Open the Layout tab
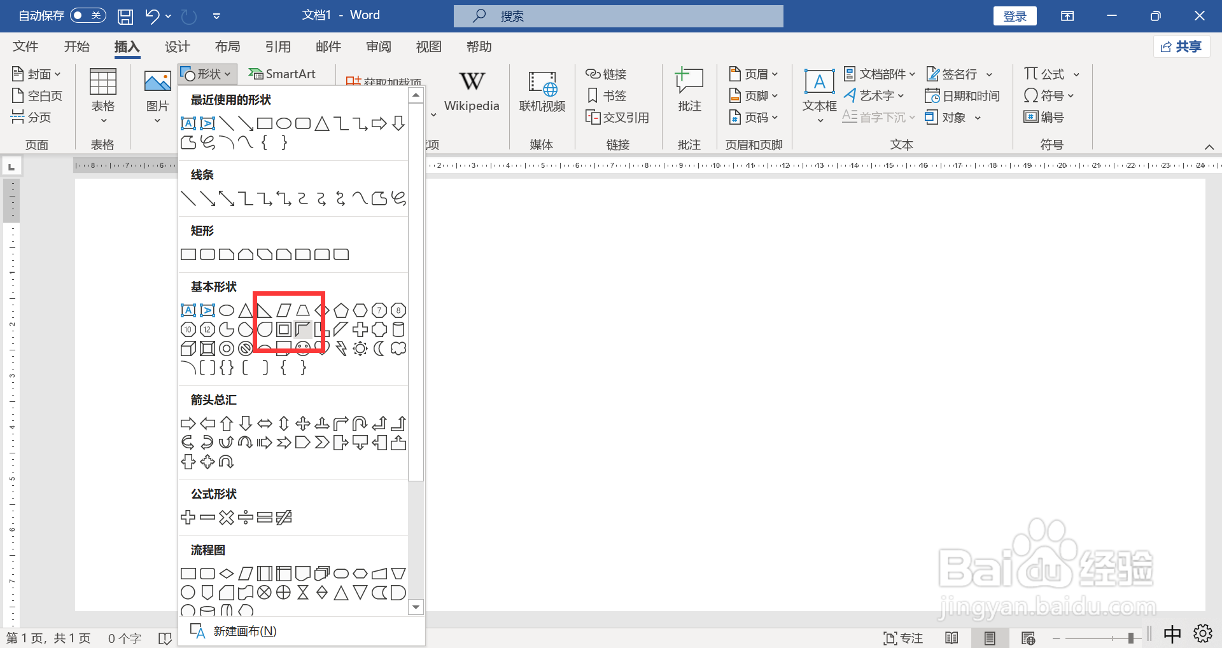 [227, 46]
